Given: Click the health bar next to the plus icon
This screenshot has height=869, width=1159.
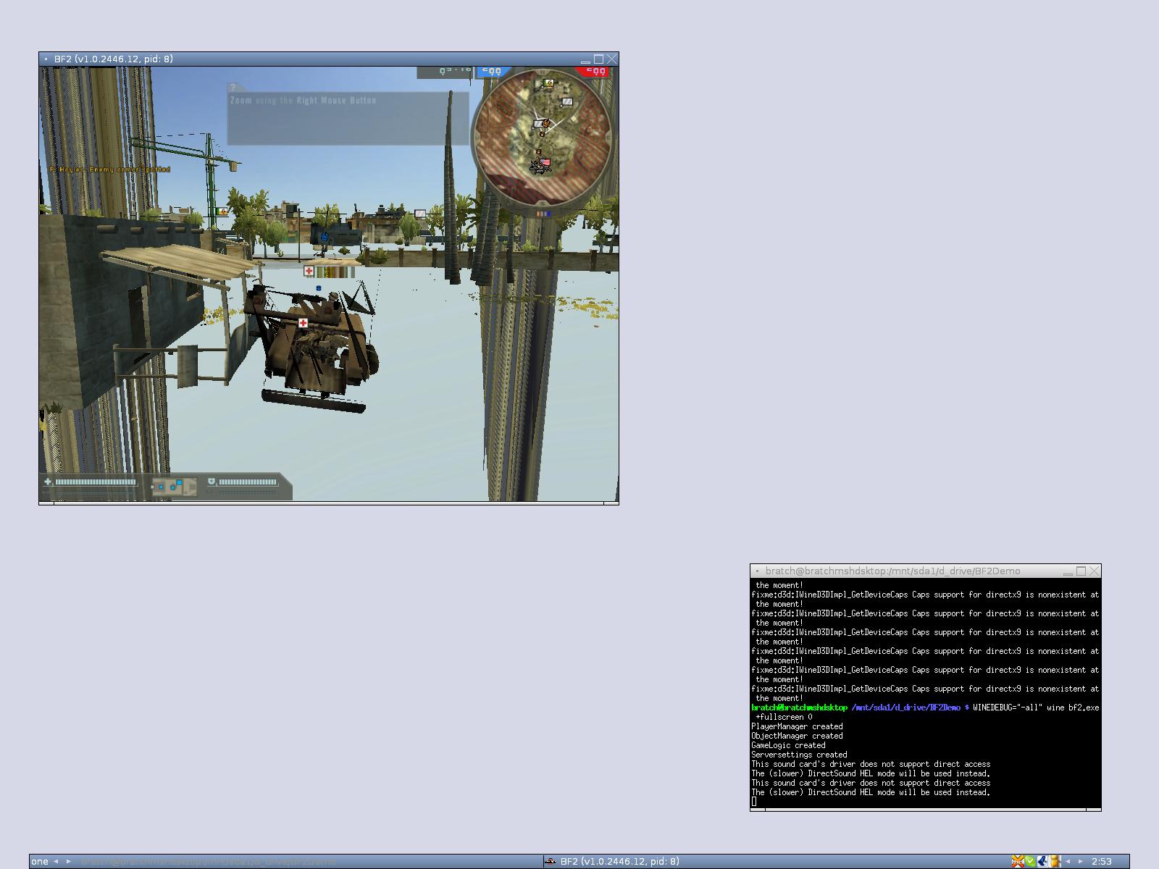Looking at the screenshot, I should (x=96, y=482).
